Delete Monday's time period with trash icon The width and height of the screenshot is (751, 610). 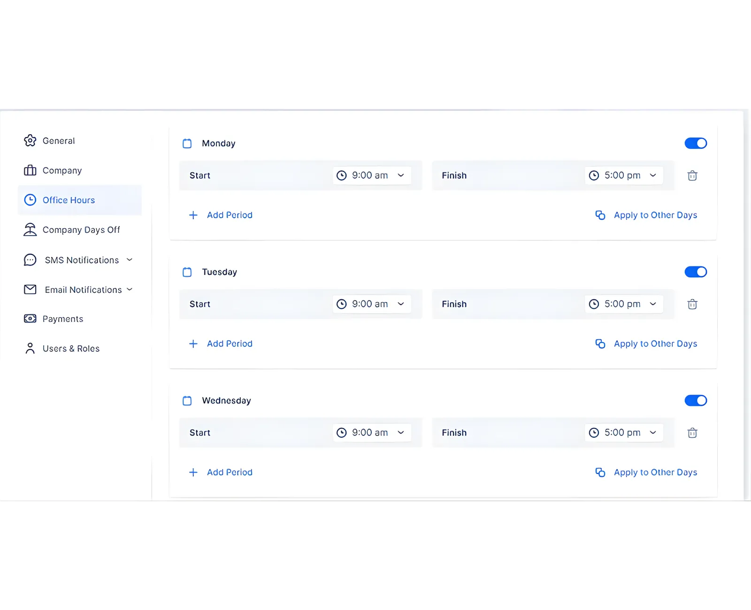(692, 175)
